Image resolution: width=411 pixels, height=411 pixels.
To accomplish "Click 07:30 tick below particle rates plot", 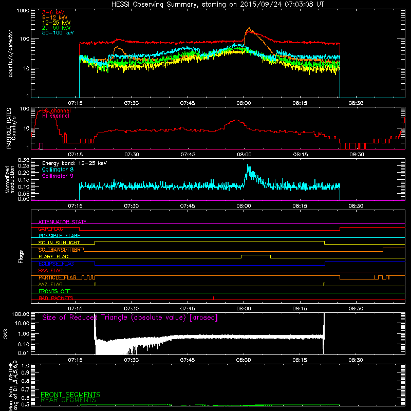I will pyautogui.click(x=132, y=155).
